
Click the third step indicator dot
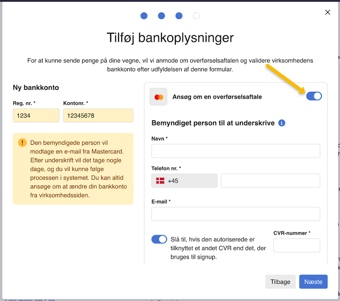click(179, 16)
